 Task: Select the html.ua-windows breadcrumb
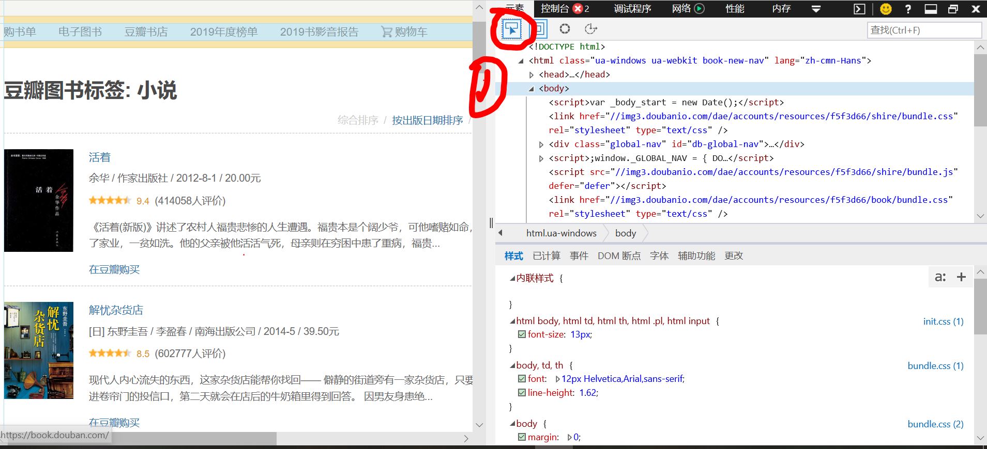click(x=561, y=233)
